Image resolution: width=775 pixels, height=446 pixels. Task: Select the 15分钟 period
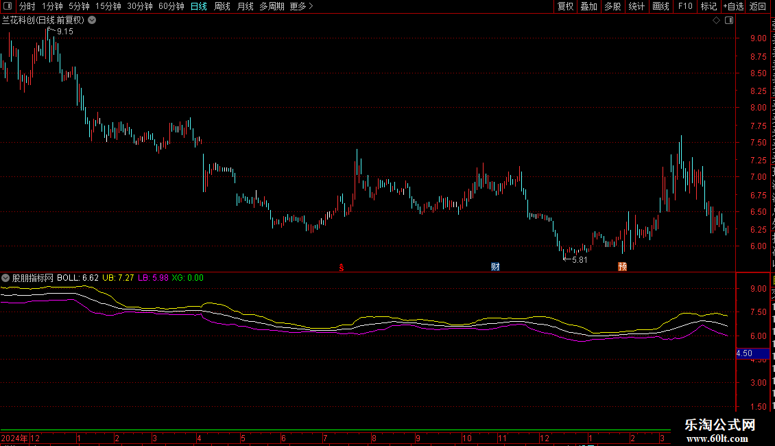[108, 6]
